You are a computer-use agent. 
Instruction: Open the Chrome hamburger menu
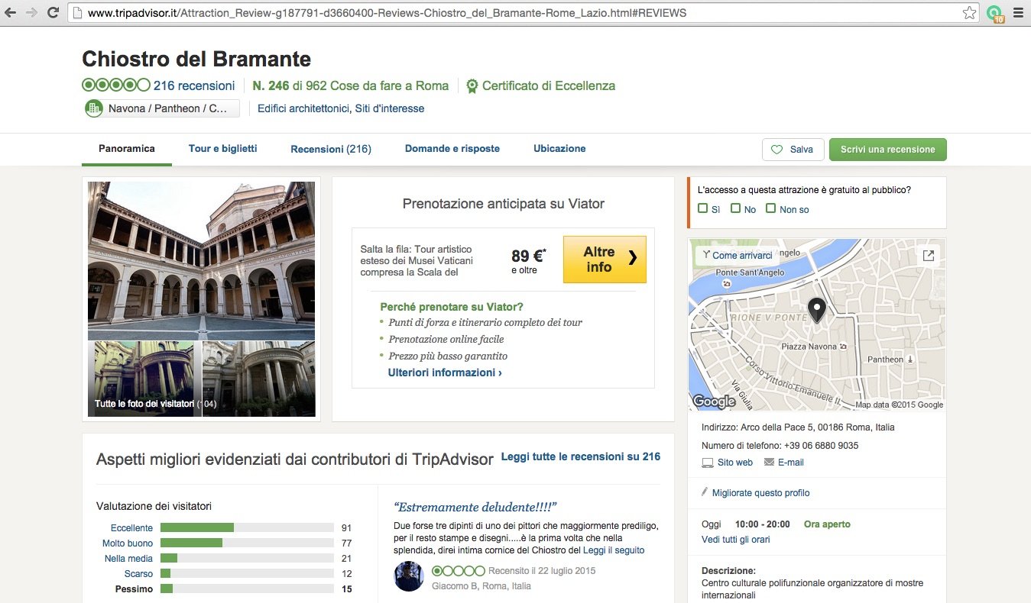pyautogui.click(x=1017, y=13)
